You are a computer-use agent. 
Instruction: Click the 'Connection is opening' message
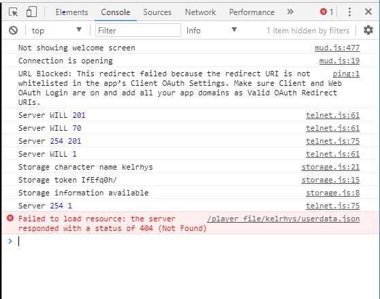(65, 61)
